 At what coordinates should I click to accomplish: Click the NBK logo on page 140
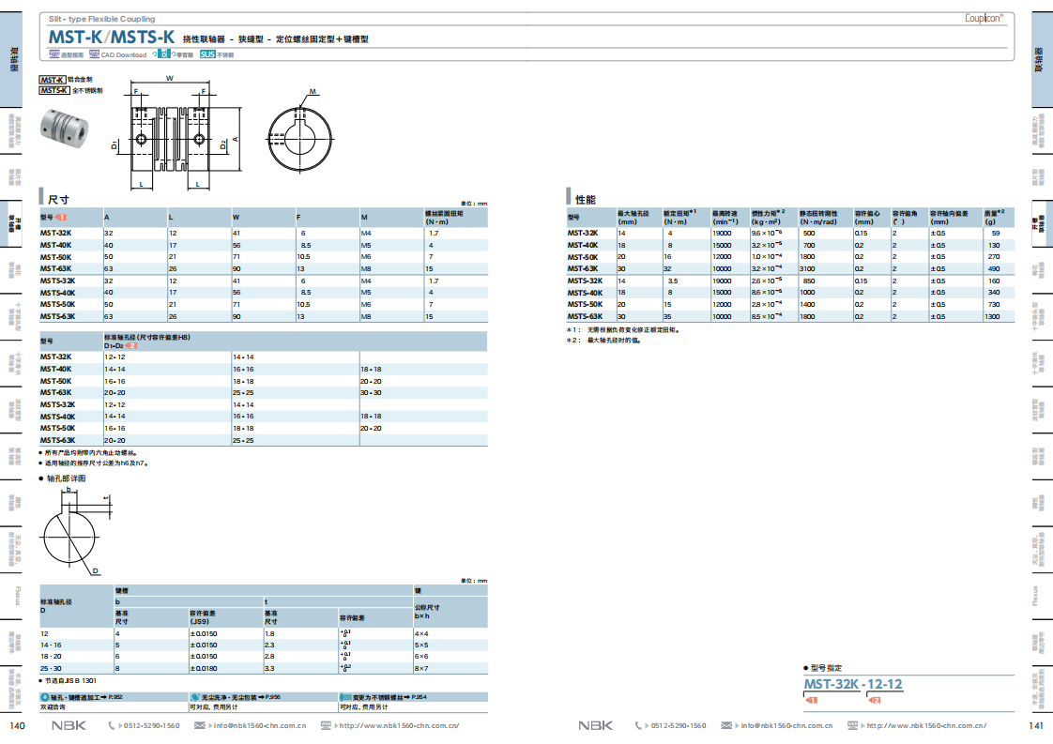coord(69,726)
